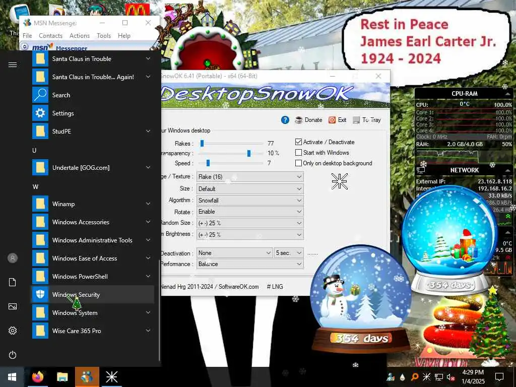Open the 5 sec. dropdown
516x387 pixels.
coord(289,253)
